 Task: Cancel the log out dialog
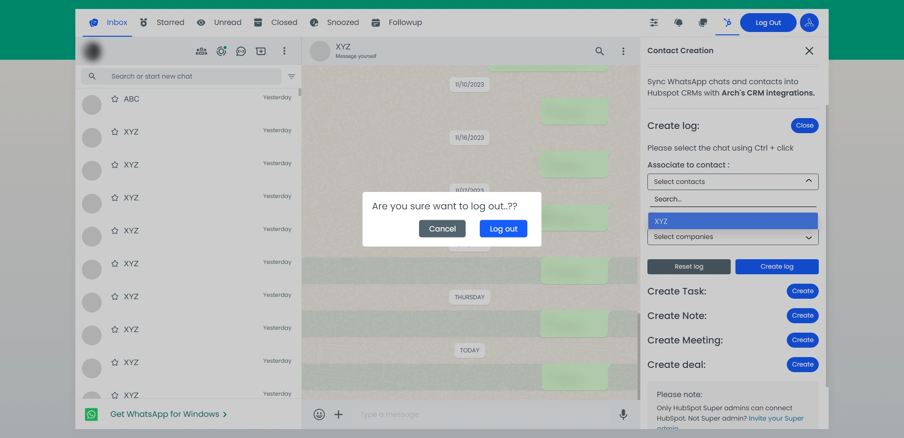442,229
